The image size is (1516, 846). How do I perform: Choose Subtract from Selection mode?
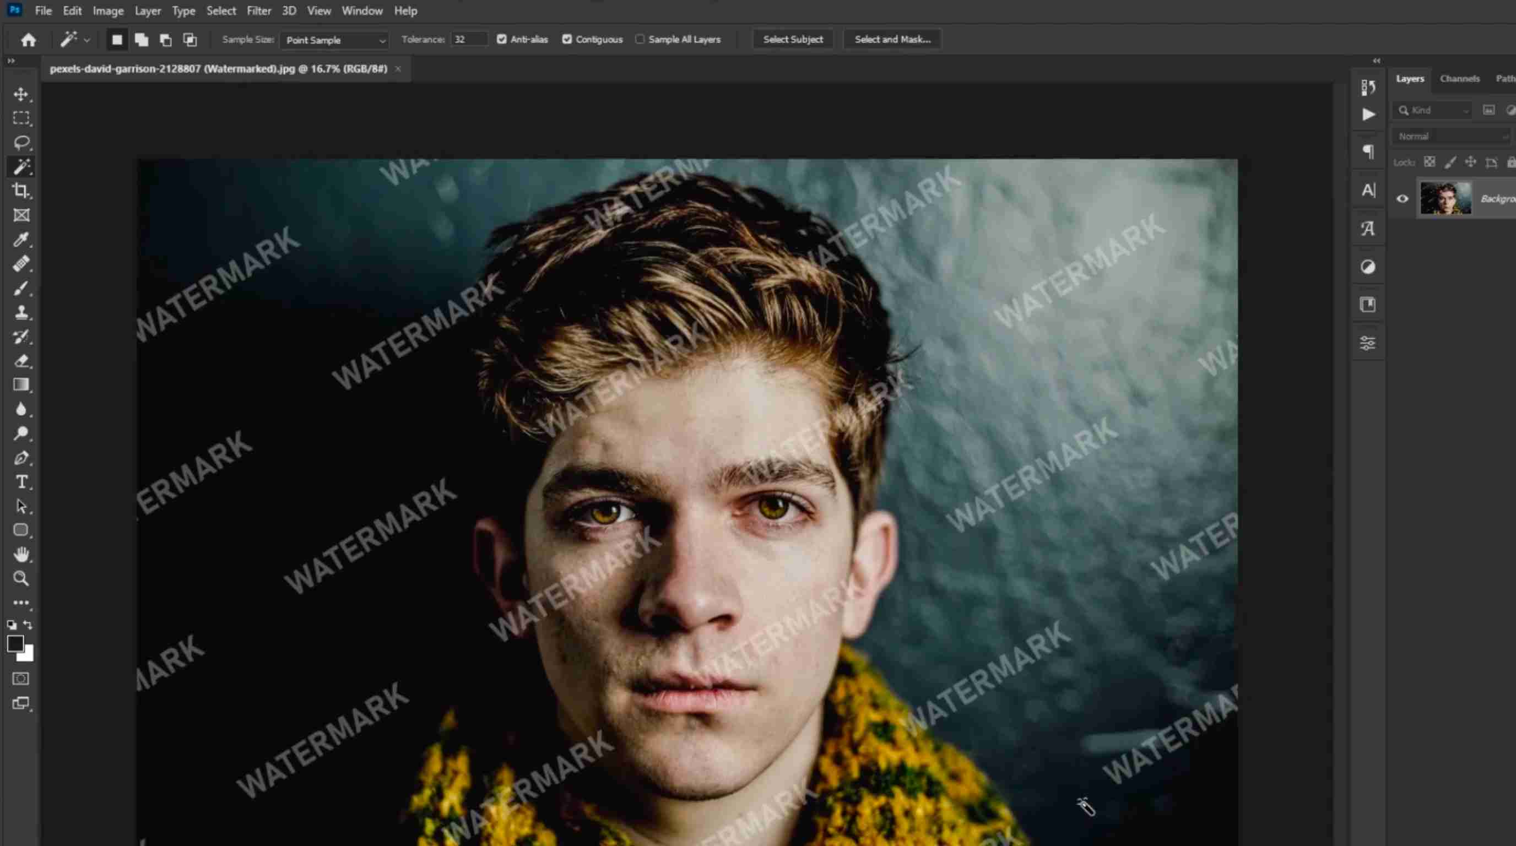tap(166, 40)
